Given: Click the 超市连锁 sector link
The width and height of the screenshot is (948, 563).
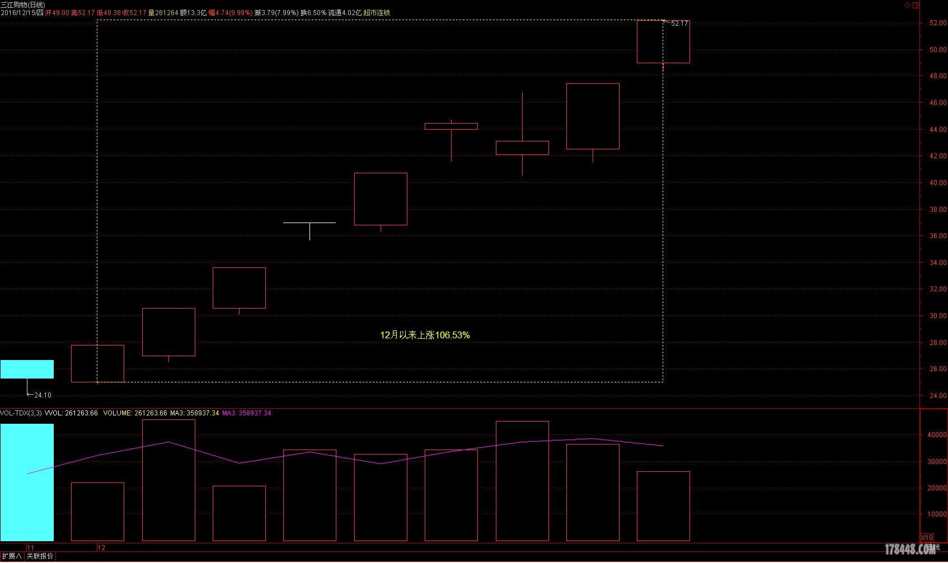Looking at the screenshot, I should [x=377, y=12].
